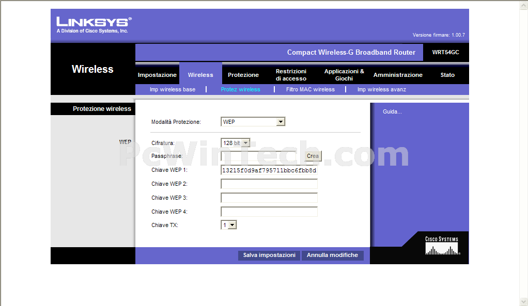This screenshot has height=306, width=528.
Task: Open the Applicazioni & Giochi tab
Action: (344, 75)
